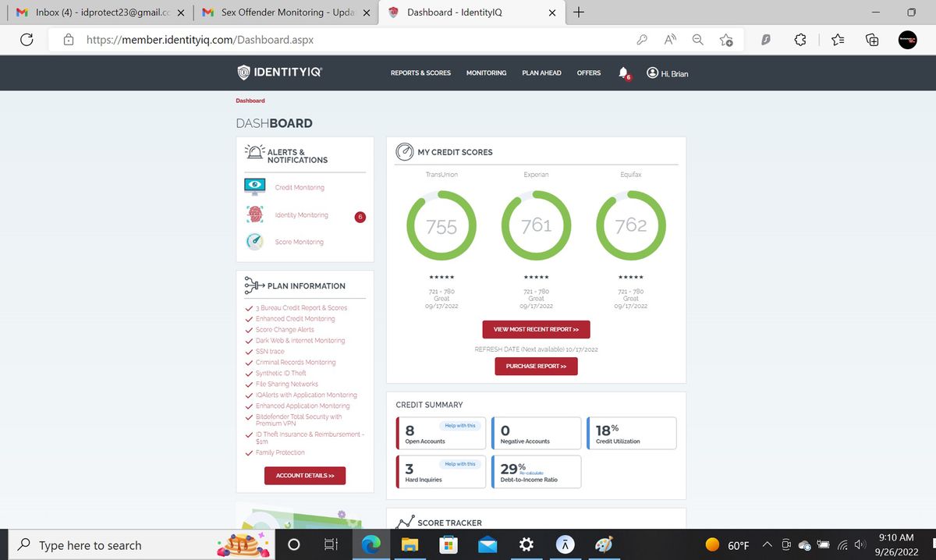
Task: Open the MONITORING menu
Action: tap(486, 73)
